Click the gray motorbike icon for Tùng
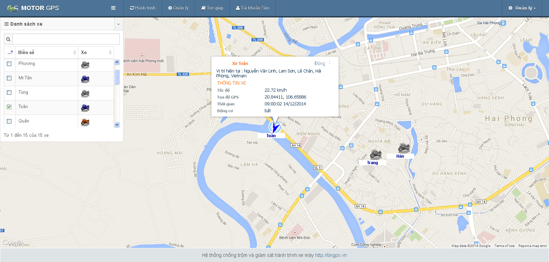Image resolution: width=549 pixels, height=262 pixels. pos(85,93)
